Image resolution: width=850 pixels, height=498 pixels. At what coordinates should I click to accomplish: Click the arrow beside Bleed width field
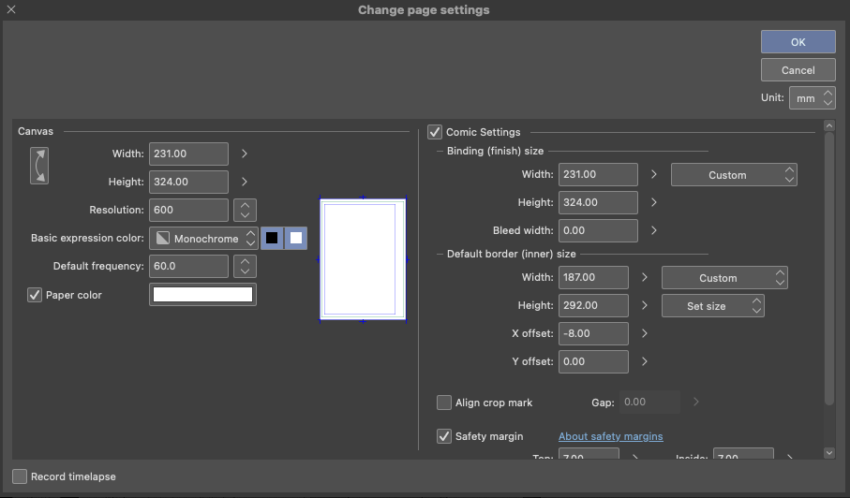pyautogui.click(x=654, y=230)
